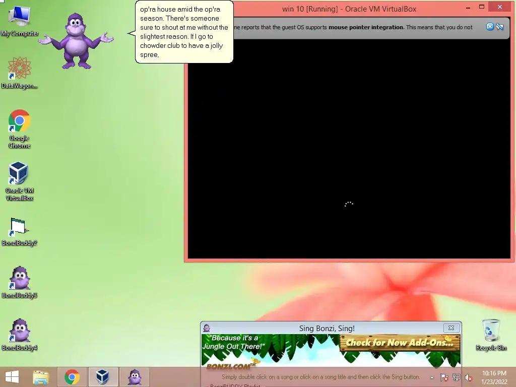Show hidden system tray icons
This screenshot has width=516, height=387.
432,377
